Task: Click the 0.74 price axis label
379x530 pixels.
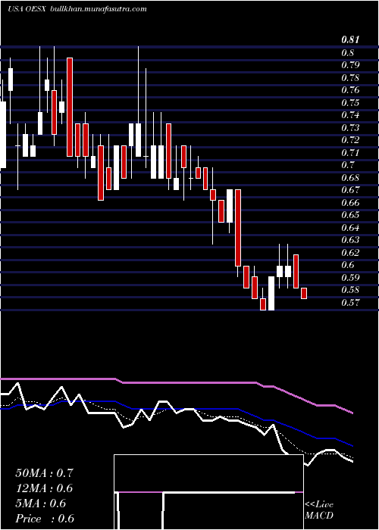Action: 350,115
